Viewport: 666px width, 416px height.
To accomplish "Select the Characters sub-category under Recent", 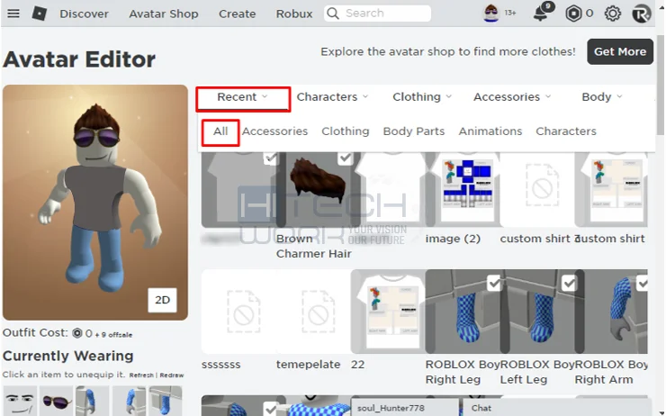I will coord(566,131).
